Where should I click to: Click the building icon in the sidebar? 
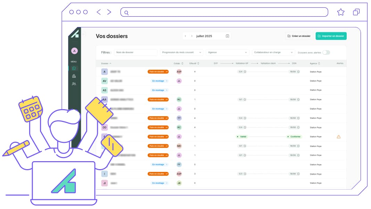click(74, 76)
